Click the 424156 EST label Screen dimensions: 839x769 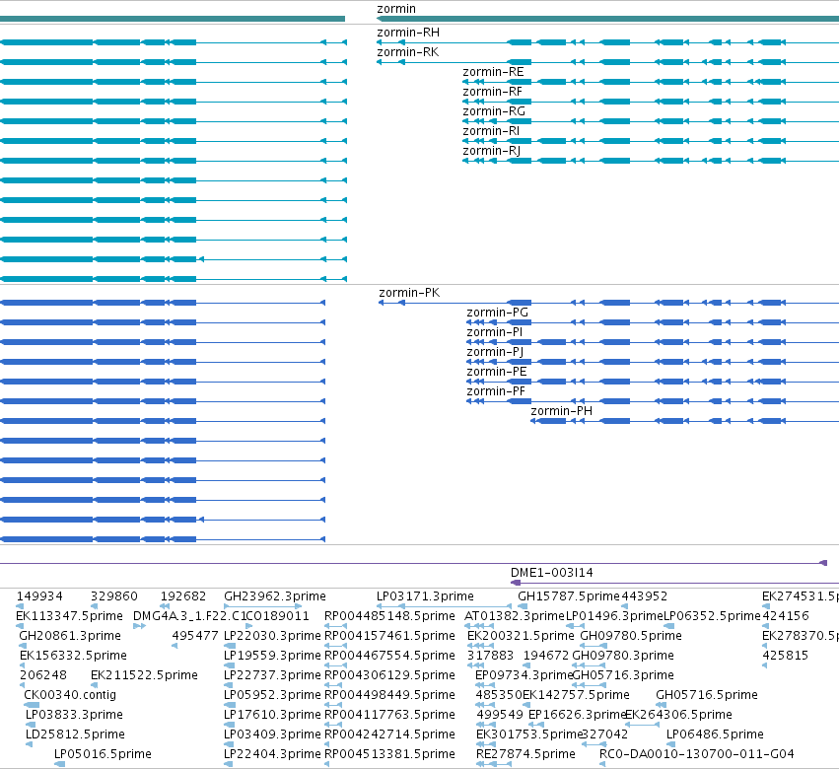pos(786,616)
